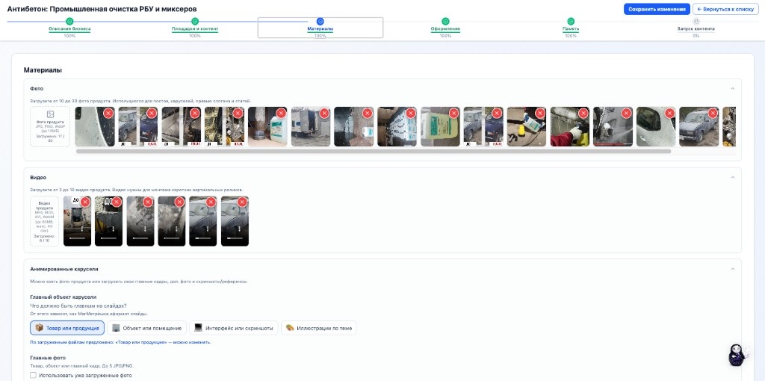This screenshot has width=765, height=381.
Task: Remove the thirteenth photo showing pressure washing
Action: [x=626, y=113]
